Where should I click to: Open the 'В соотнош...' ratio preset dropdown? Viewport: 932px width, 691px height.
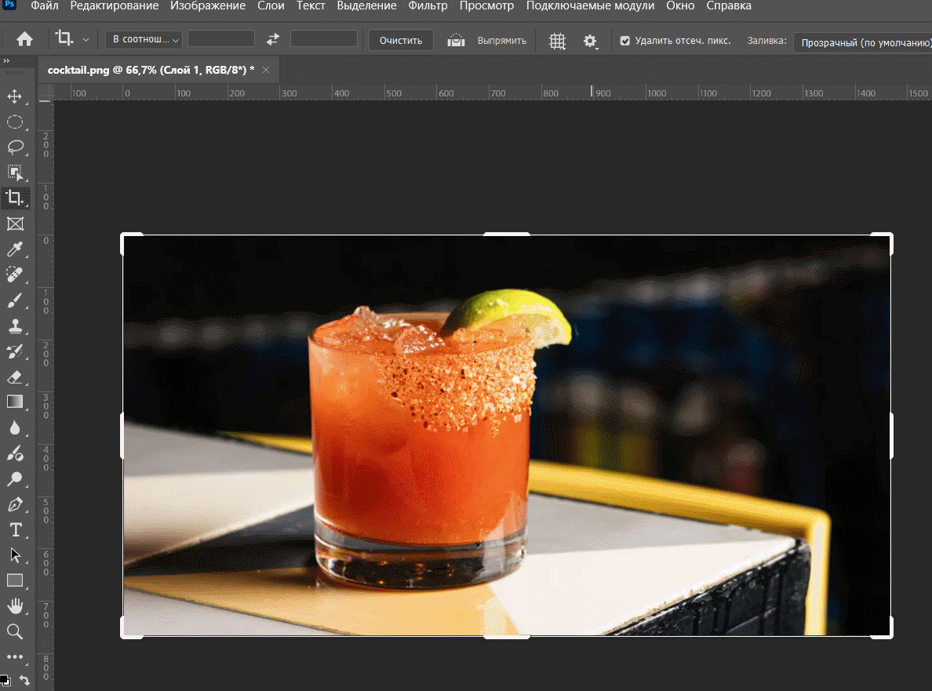click(x=144, y=40)
